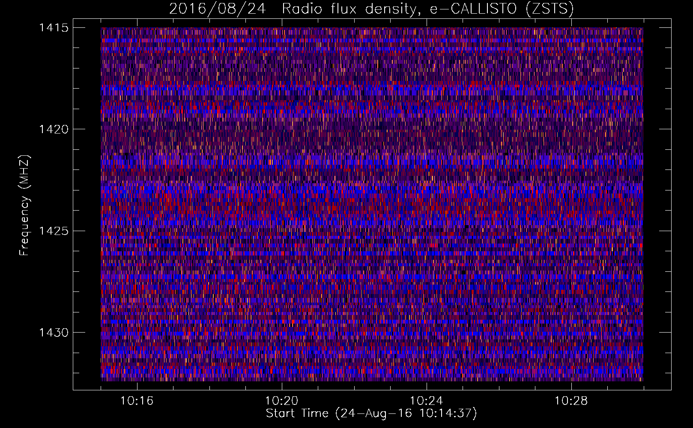Click the 10:16 time tick label
693x428 pixels.
pyautogui.click(x=137, y=401)
